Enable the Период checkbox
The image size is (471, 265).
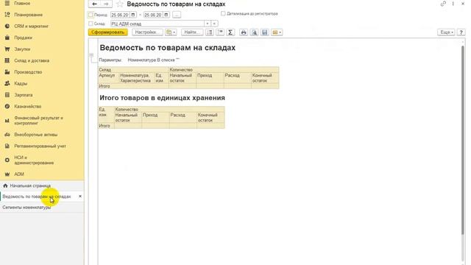[91, 15]
